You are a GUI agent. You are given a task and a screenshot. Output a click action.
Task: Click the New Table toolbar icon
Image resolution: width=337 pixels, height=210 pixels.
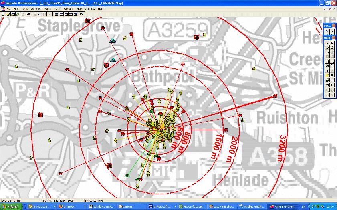3,14
